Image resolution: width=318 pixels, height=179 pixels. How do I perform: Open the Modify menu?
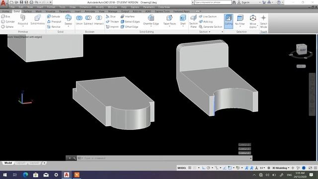pos(99,7)
